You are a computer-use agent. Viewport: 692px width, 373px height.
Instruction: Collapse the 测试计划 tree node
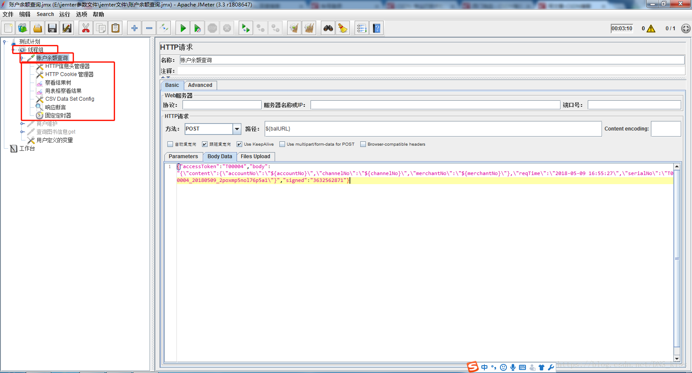5,42
